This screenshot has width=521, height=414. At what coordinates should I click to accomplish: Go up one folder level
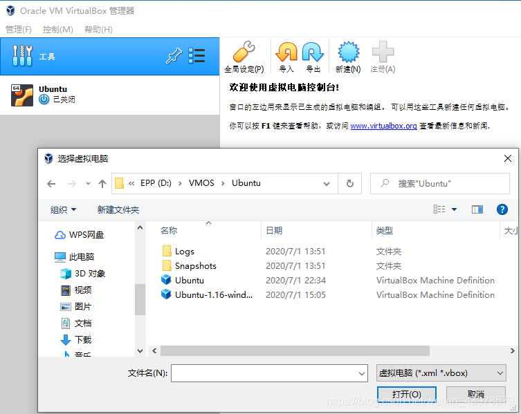(x=102, y=184)
